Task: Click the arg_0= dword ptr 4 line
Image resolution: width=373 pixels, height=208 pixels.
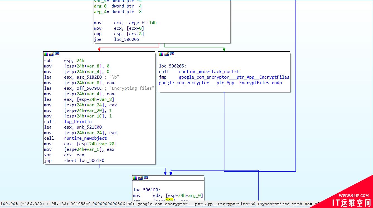Action: click(x=118, y=6)
